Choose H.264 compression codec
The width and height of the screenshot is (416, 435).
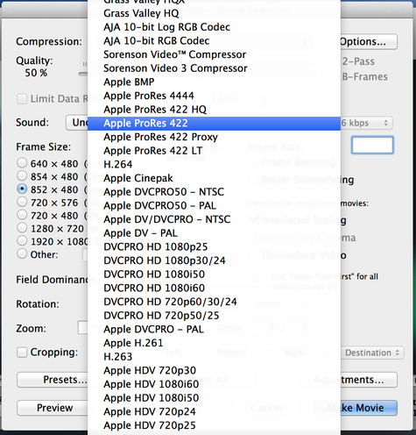[x=214, y=165]
